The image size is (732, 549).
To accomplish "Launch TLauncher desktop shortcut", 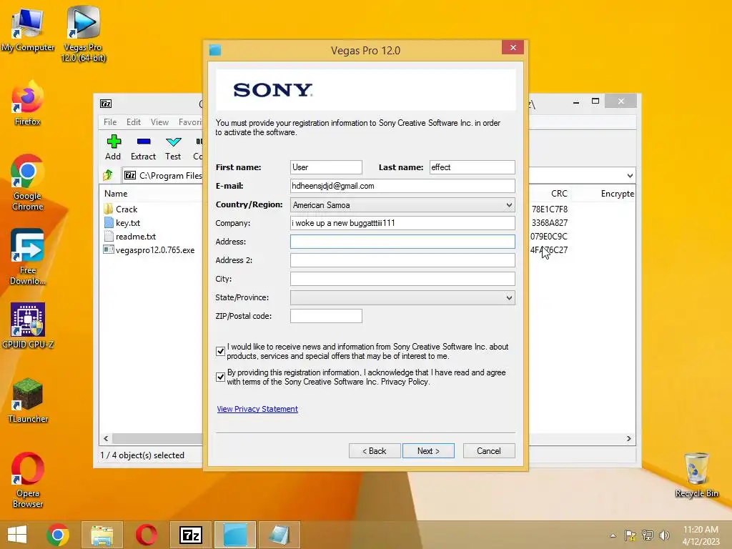I will (x=28, y=400).
